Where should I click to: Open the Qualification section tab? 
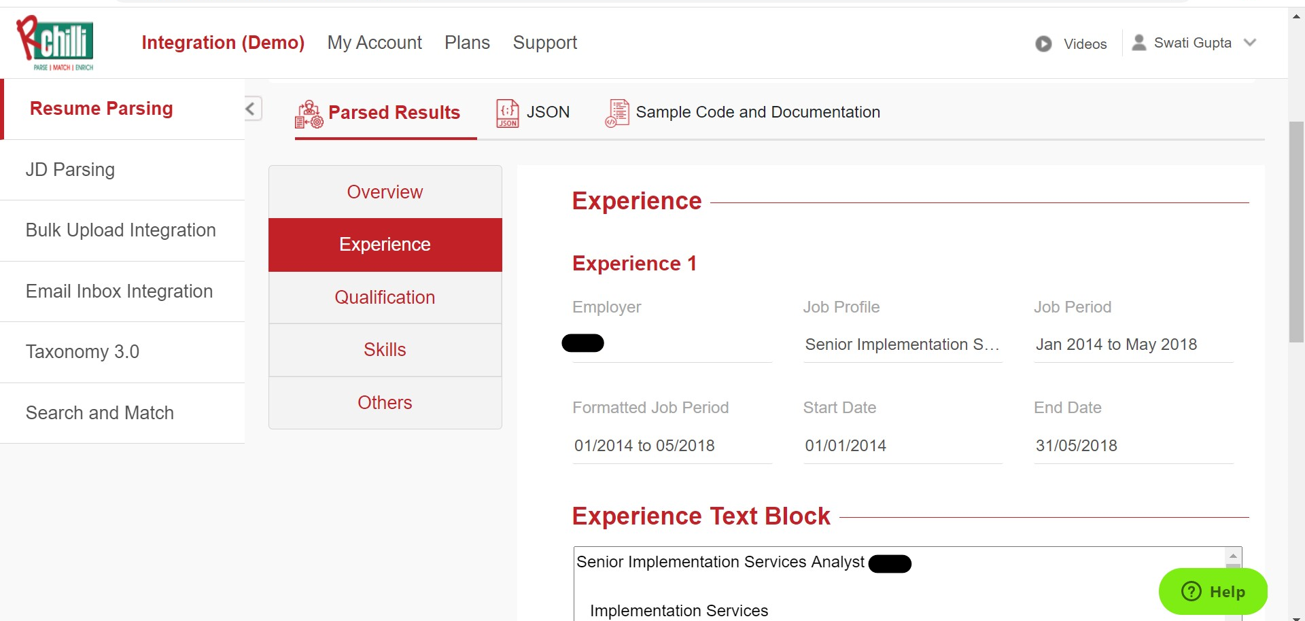[385, 298]
